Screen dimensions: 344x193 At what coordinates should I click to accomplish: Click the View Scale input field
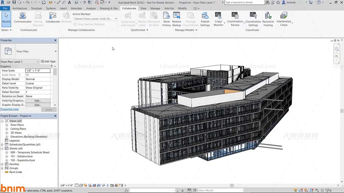pos(38,71)
